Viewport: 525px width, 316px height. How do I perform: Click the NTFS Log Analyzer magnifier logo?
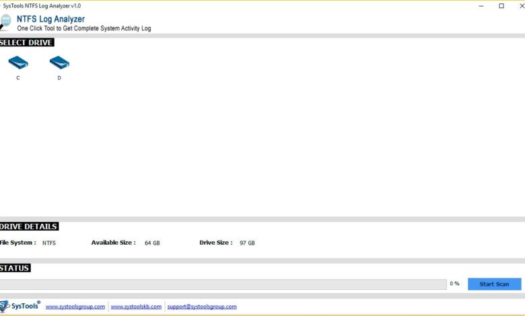pyautogui.click(x=5, y=22)
